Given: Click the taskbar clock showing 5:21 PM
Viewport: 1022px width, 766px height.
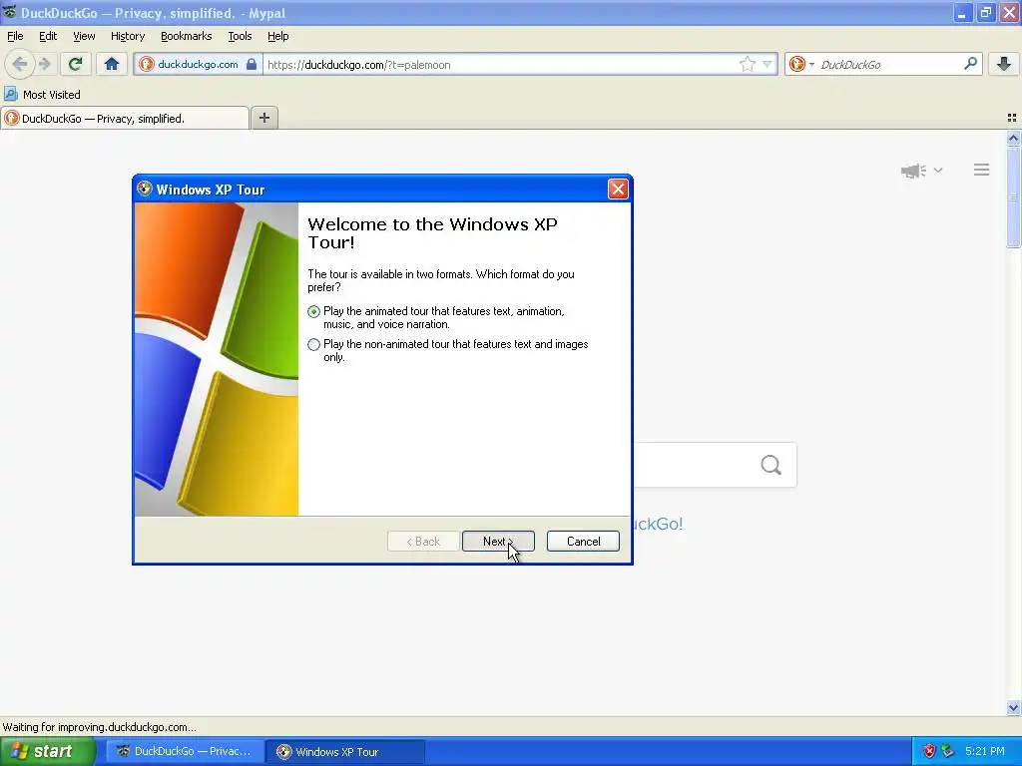Looking at the screenshot, I should [x=985, y=751].
